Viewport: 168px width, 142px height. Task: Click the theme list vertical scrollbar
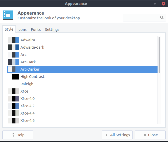point(159,52)
